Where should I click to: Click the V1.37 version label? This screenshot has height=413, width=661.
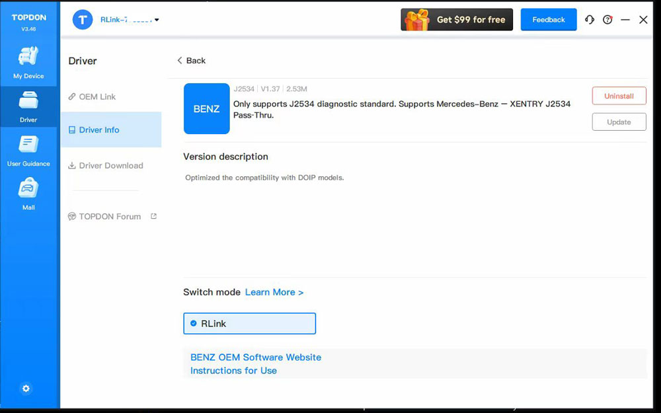click(270, 89)
